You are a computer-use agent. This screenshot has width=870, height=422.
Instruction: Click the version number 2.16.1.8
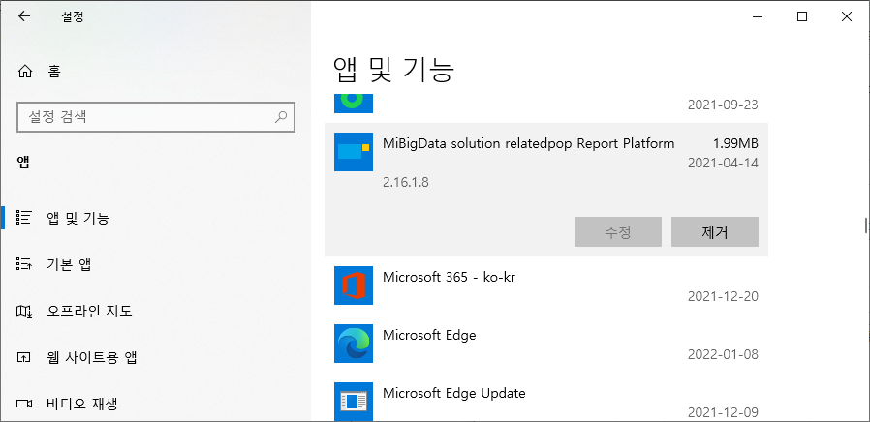tap(406, 182)
